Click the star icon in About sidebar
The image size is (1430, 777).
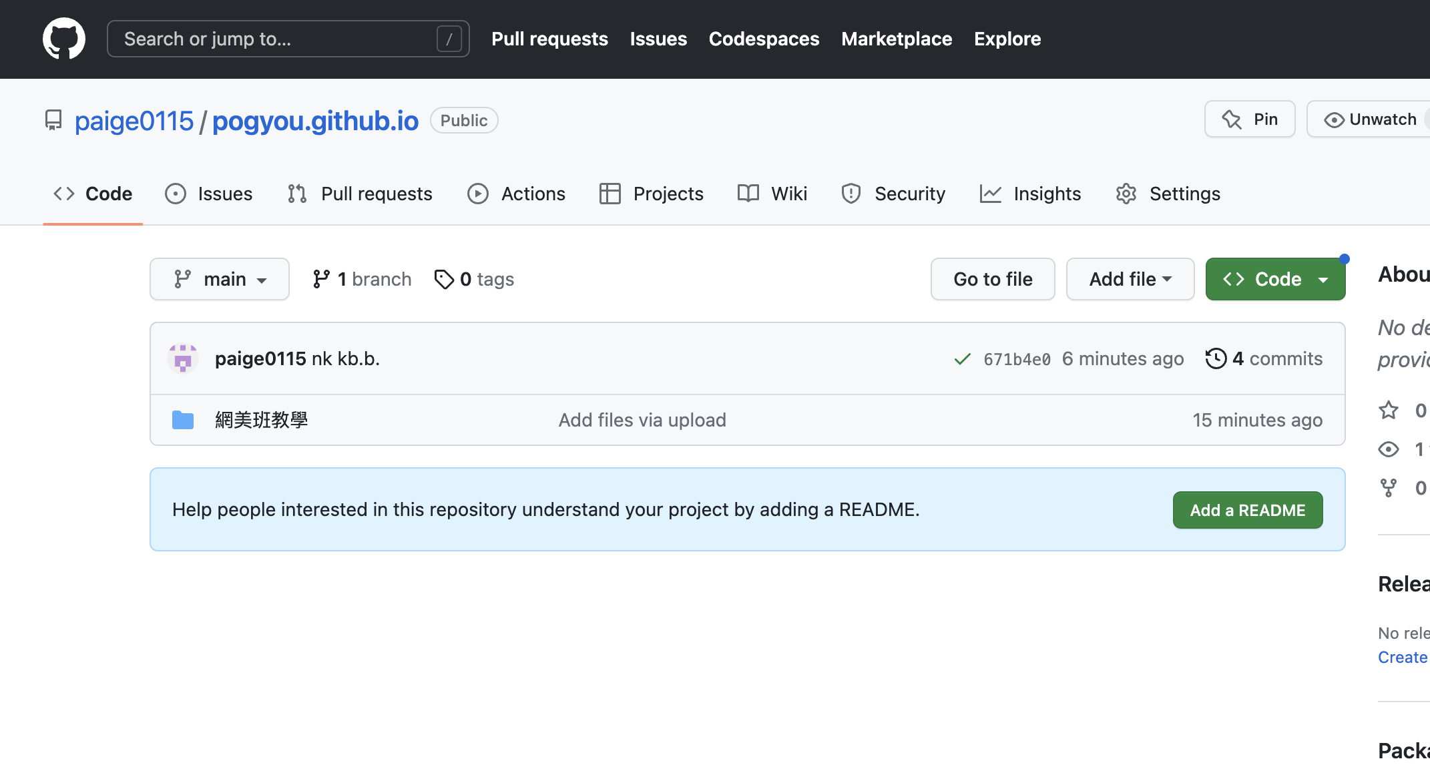(x=1389, y=410)
